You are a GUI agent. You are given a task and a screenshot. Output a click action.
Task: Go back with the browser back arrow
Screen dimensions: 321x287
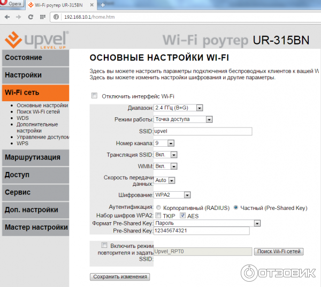[x=5, y=17]
